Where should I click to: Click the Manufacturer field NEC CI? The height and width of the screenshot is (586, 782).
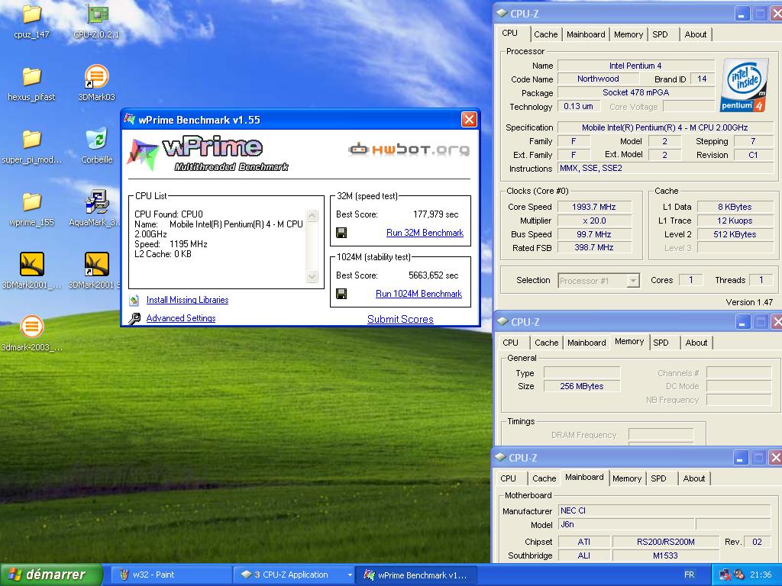click(x=665, y=510)
